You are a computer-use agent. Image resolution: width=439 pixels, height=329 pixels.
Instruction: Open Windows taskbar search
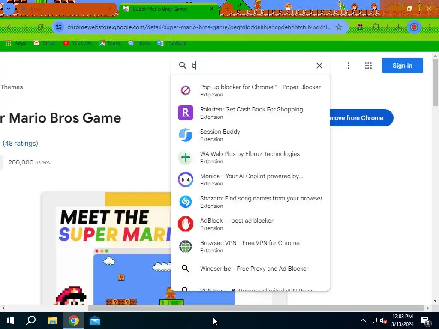pyautogui.click(x=31, y=320)
